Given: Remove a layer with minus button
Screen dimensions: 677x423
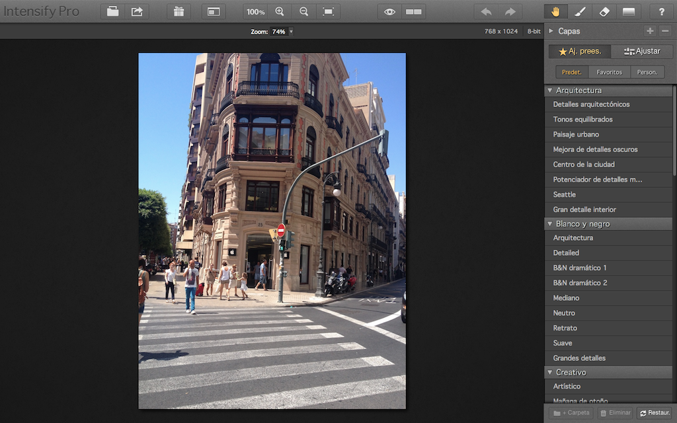Looking at the screenshot, I should (x=665, y=31).
